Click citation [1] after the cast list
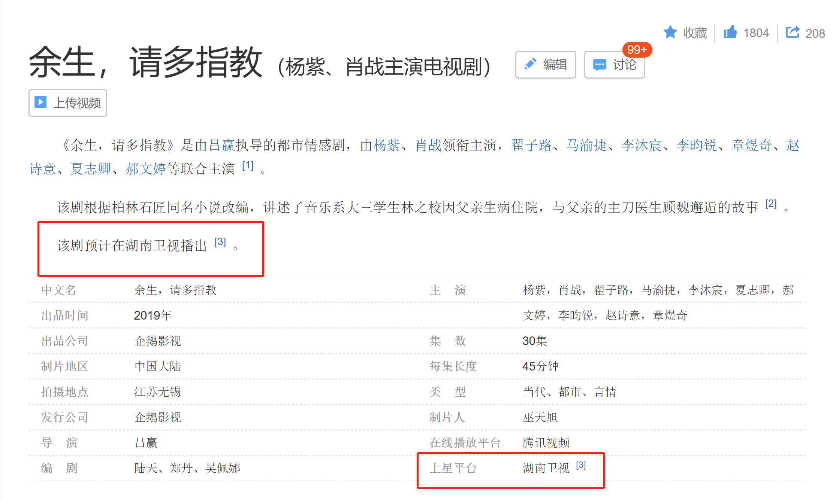Image resolution: width=833 pixels, height=500 pixels. click(x=248, y=165)
